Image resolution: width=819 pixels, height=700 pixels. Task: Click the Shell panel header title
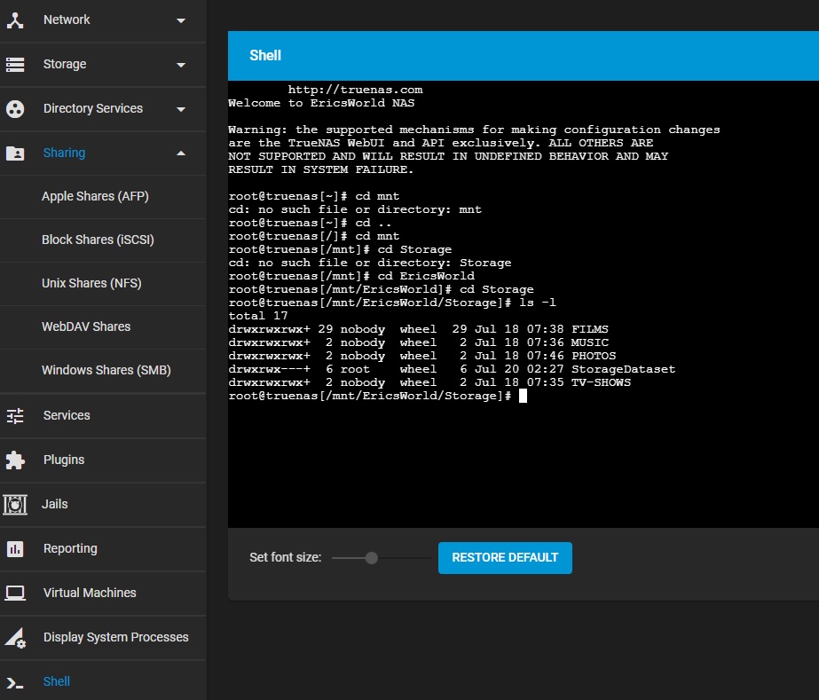265,55
